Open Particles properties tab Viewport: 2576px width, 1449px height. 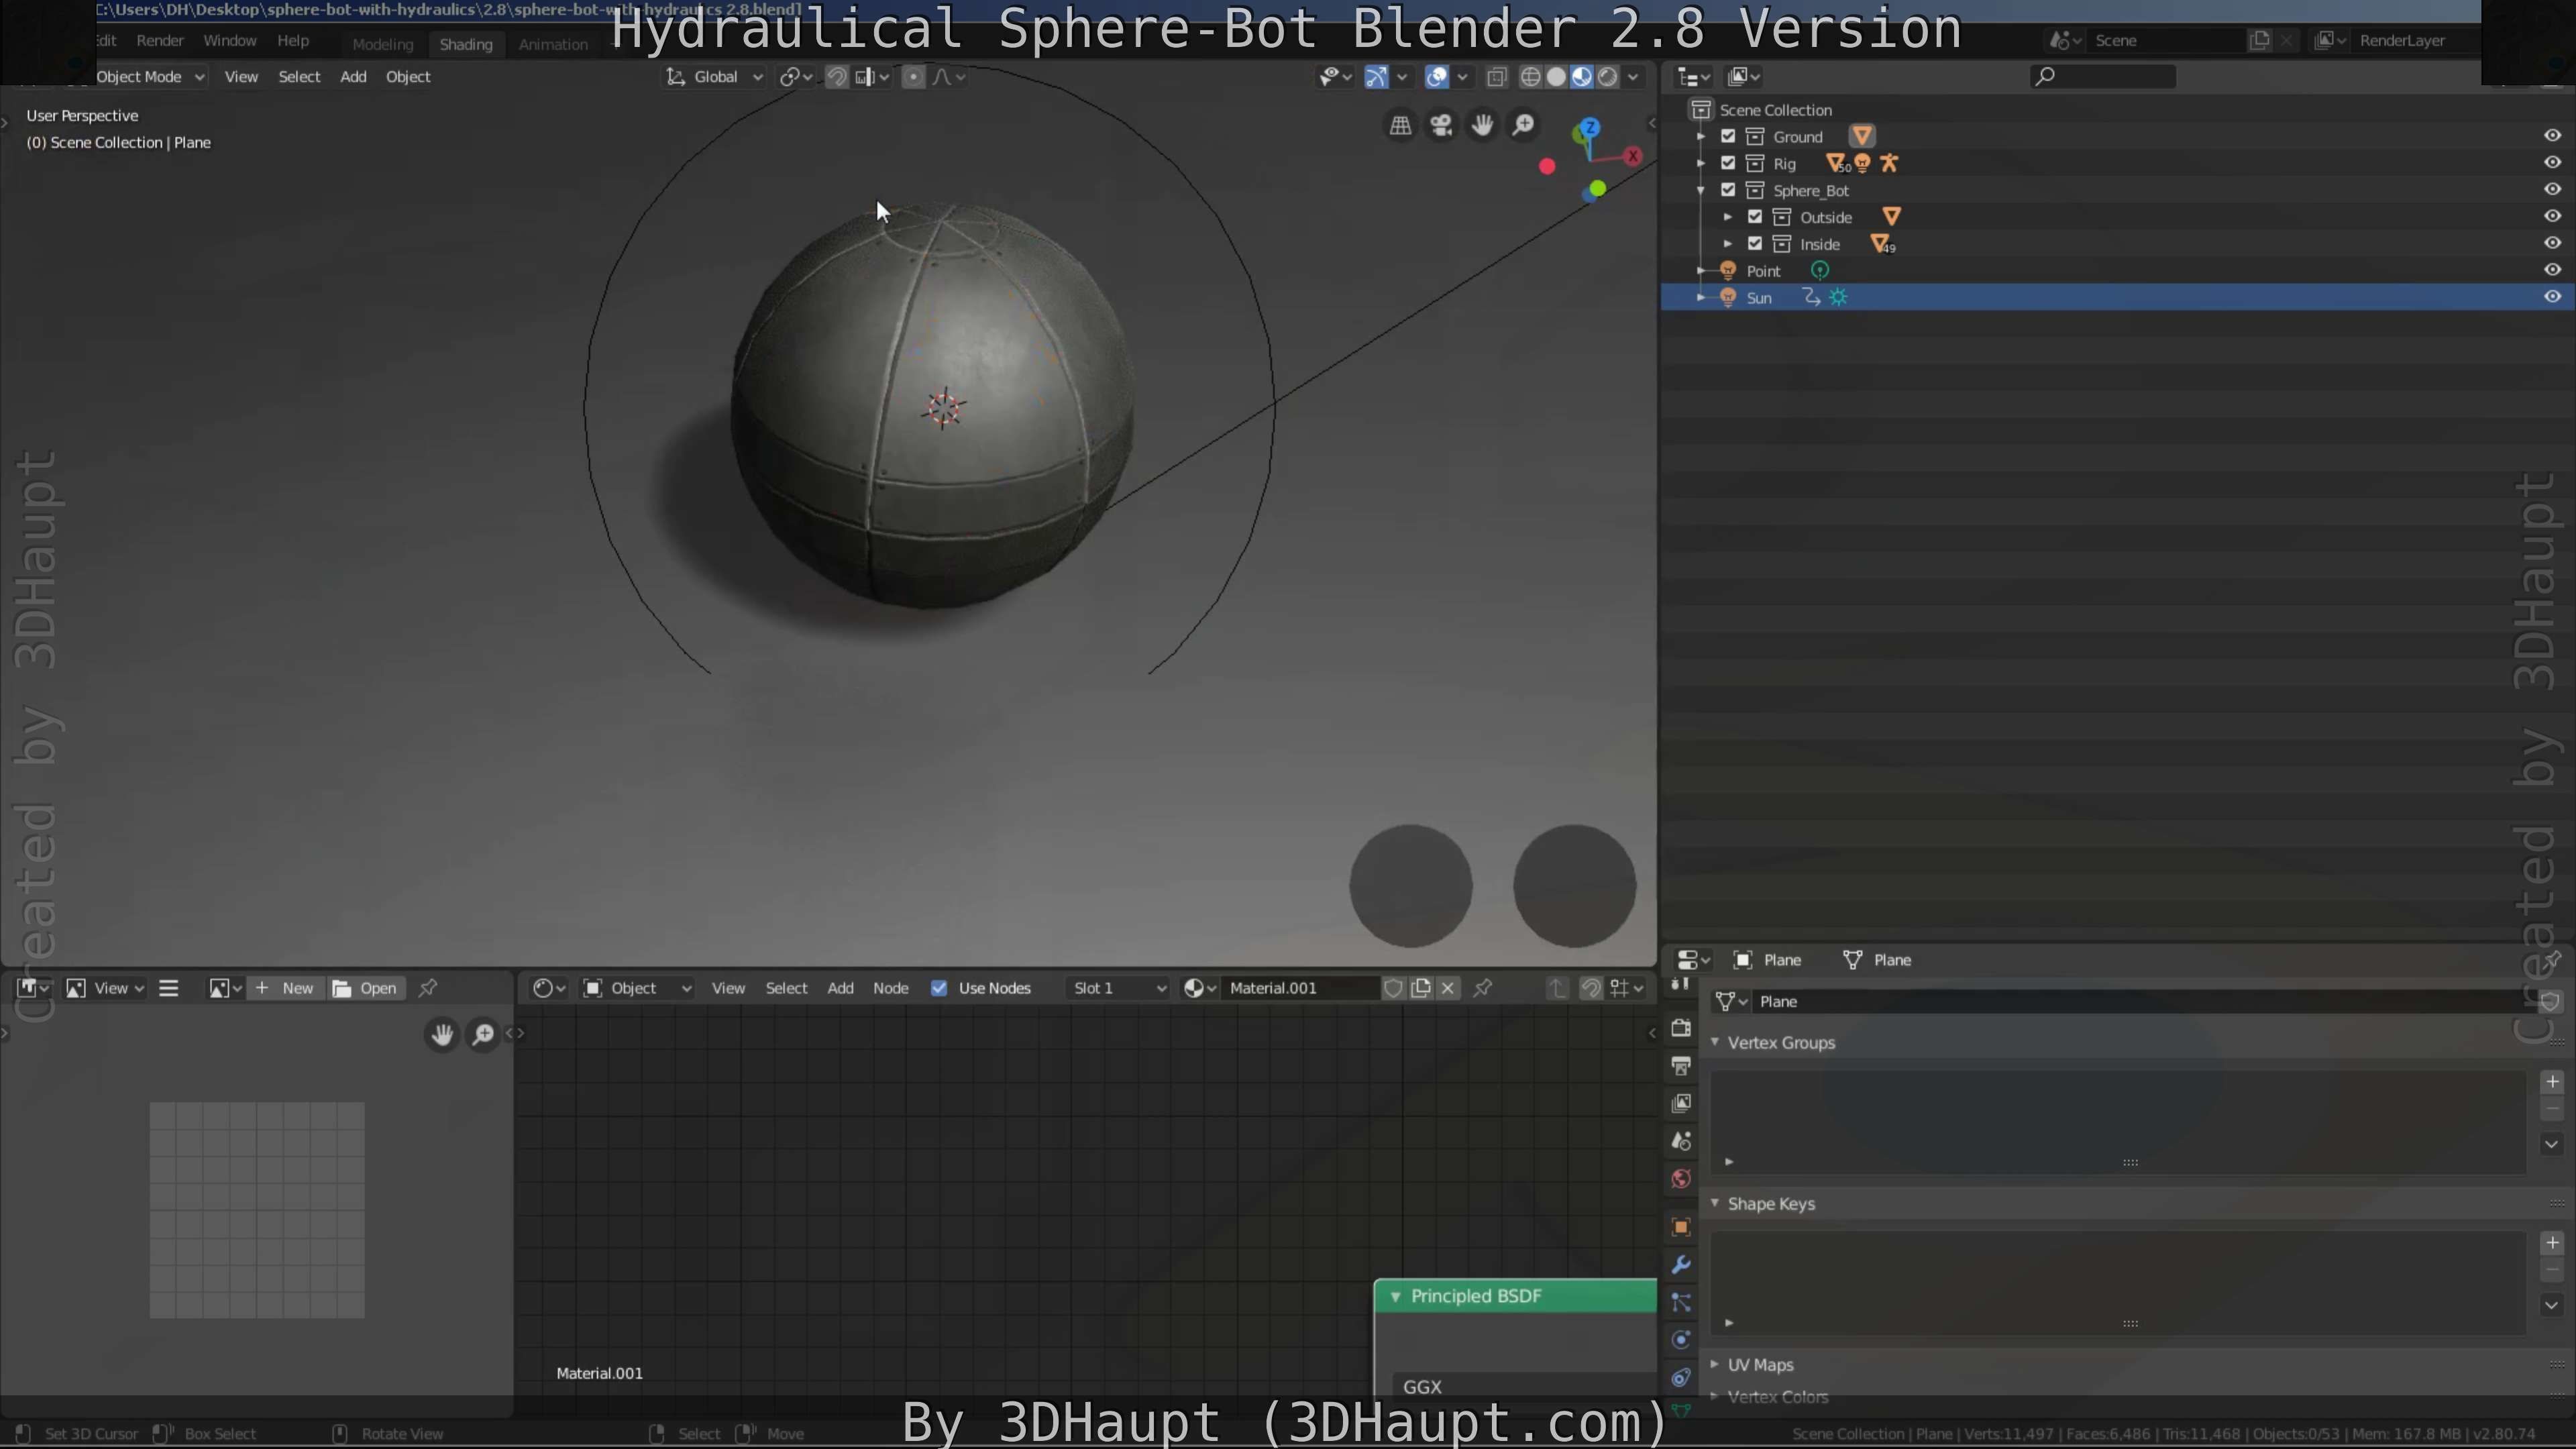pyautogui.click(x=1681, y=1302)
